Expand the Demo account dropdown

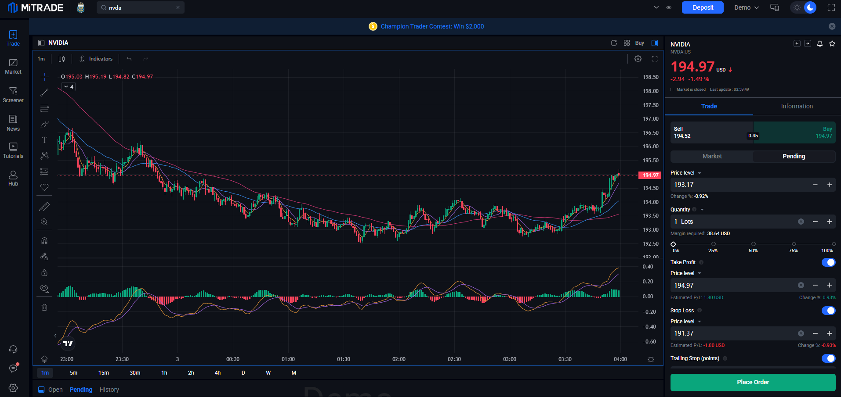click(x=747, y=7)
